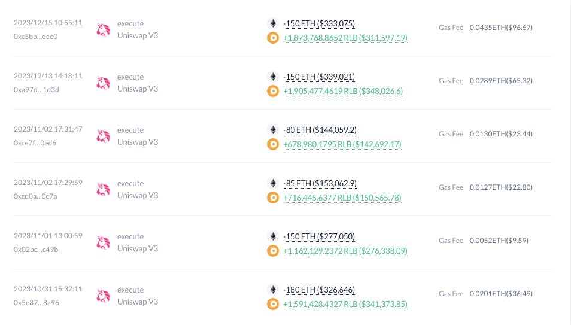Click RLB token icon beside +716,445.6377 RLB

coord(273,198)
